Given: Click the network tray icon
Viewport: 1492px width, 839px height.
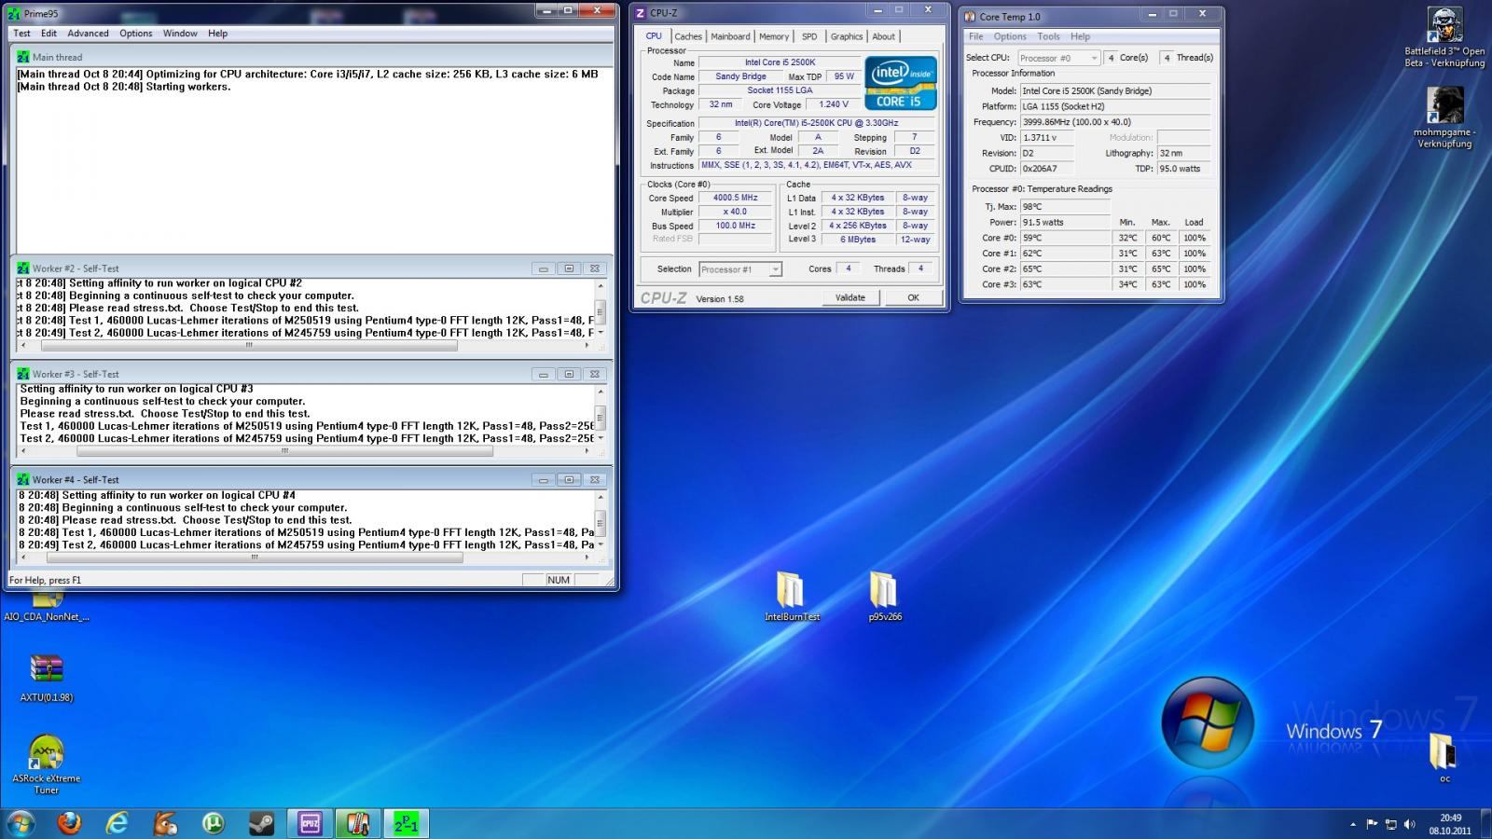Looking at the screenshot, I should click(x=1390, y=824).
